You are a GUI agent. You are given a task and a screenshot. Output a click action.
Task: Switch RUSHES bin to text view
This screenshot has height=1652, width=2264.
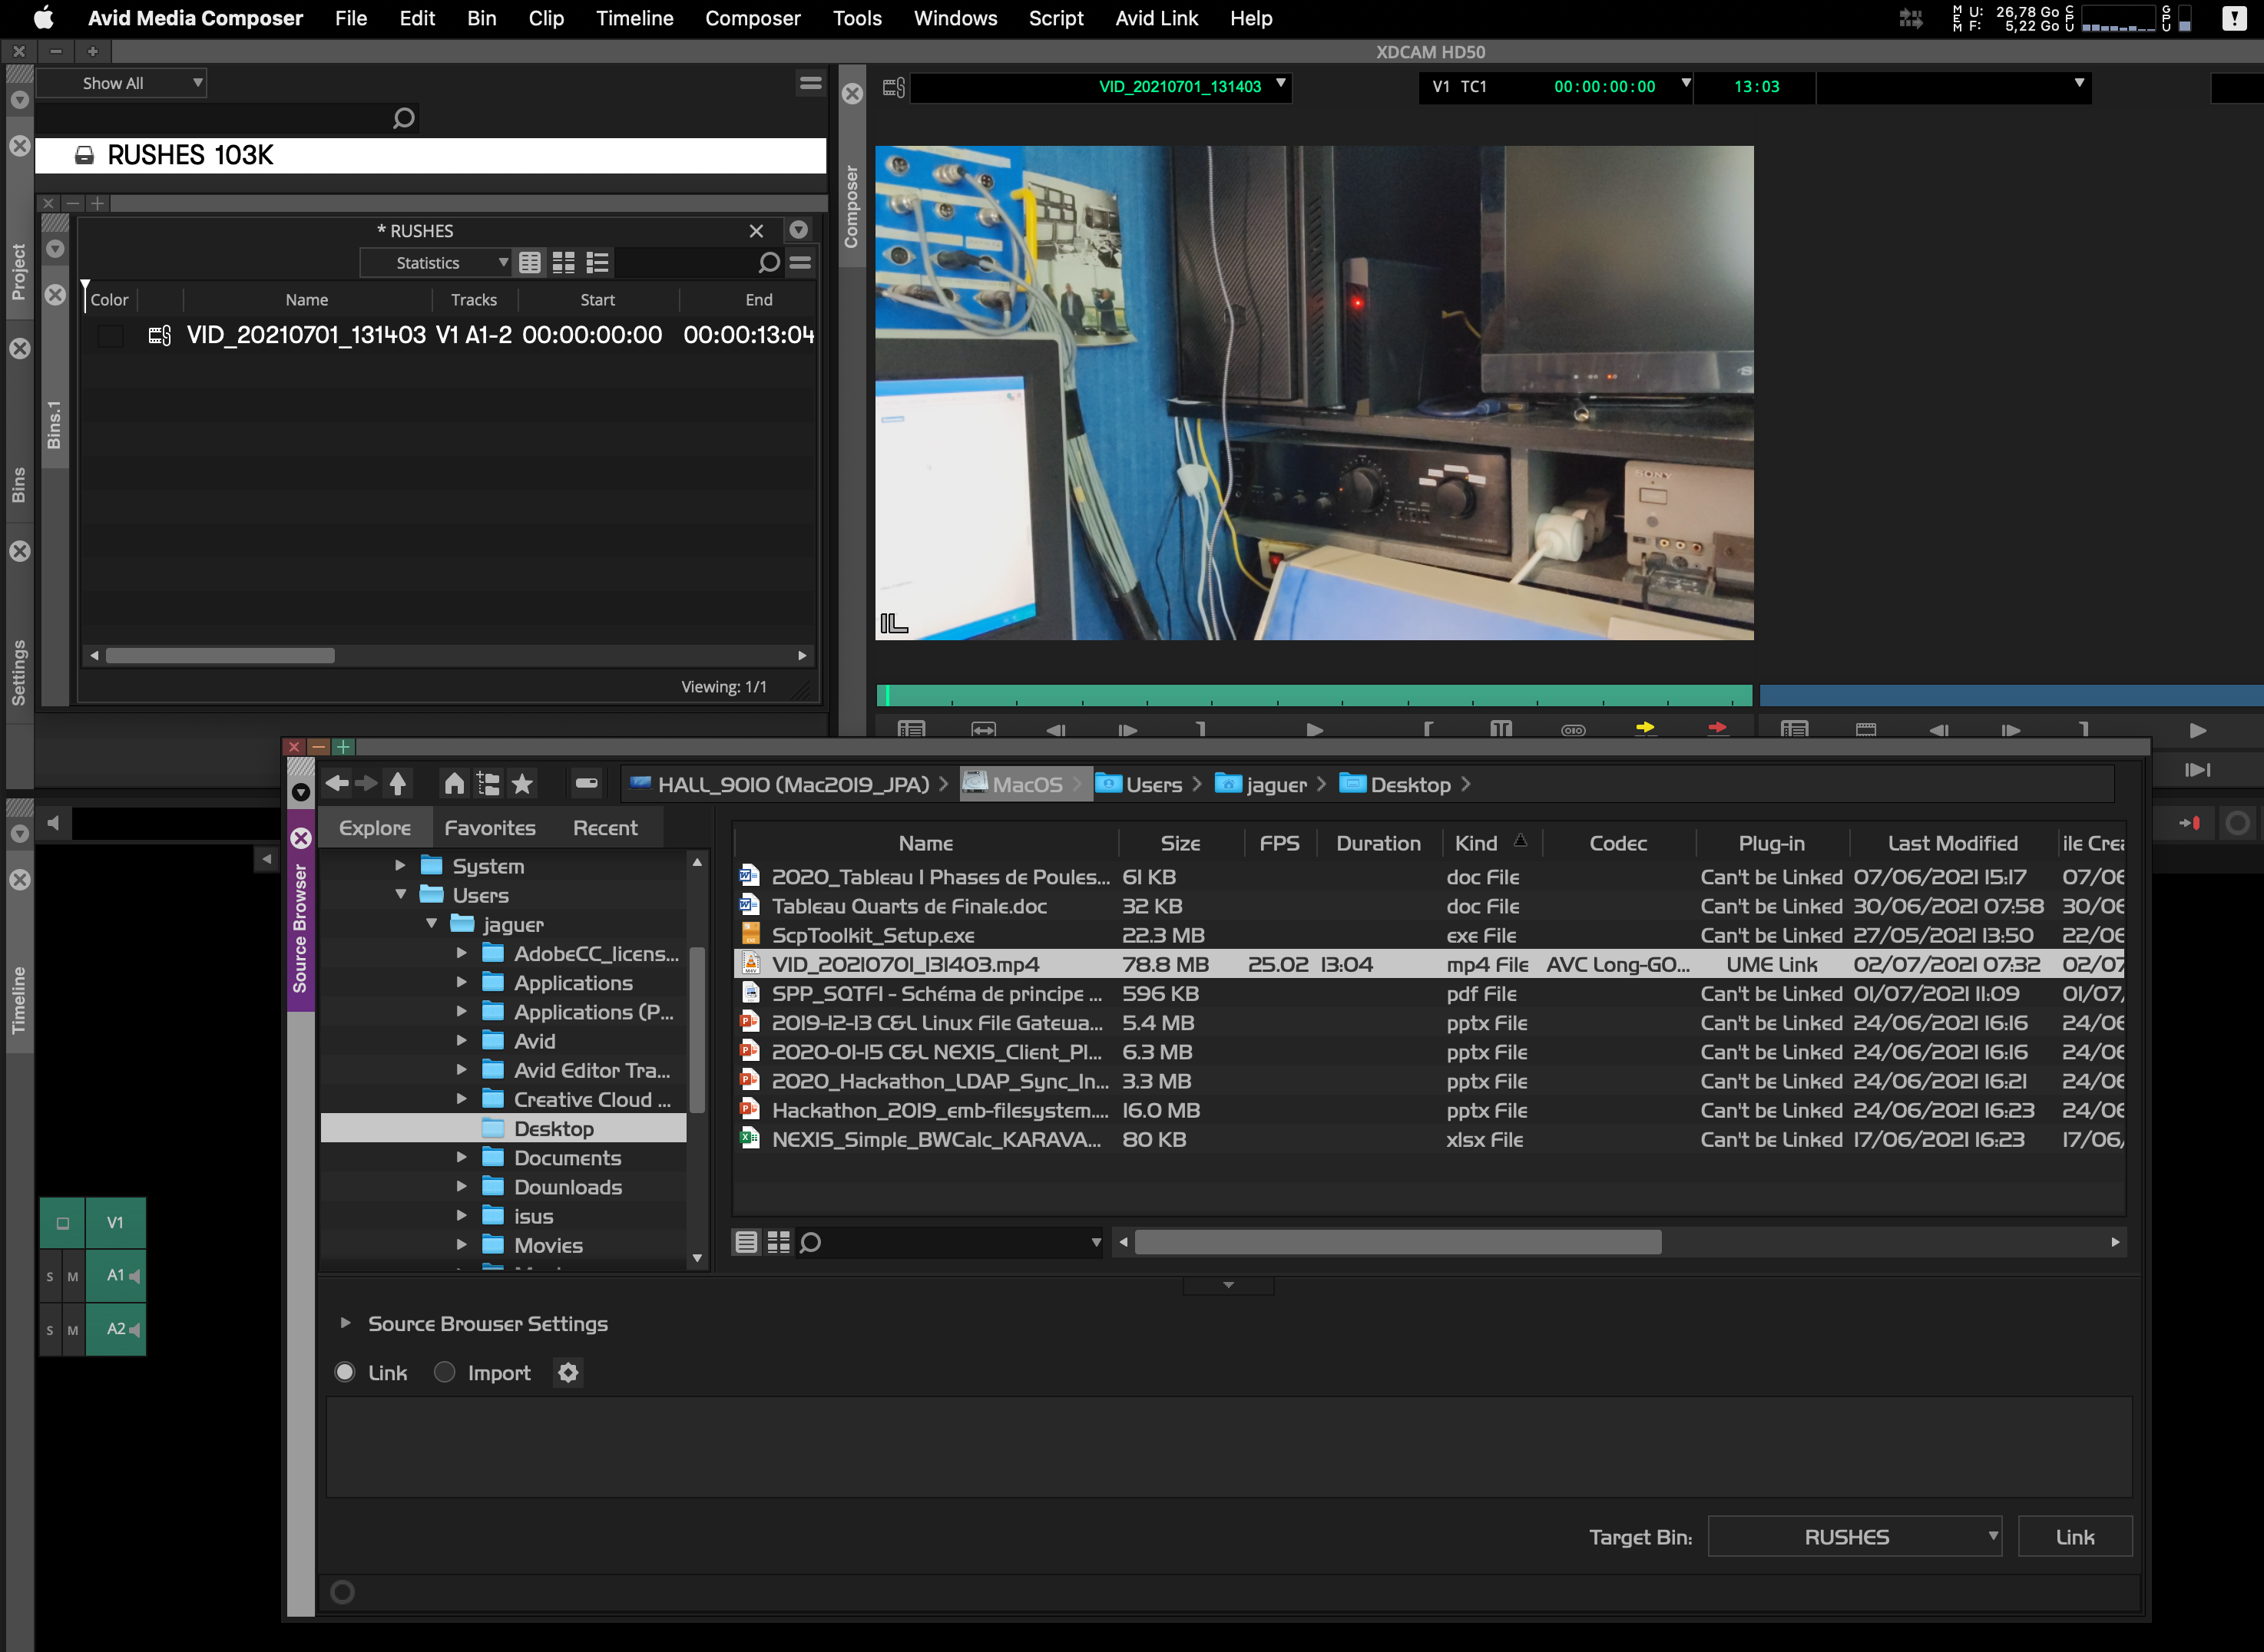(x=530, y=263)
